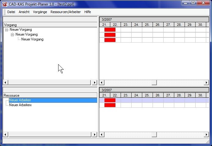The image size is (212, 146).
Task: Click right arrow of lower Gantt chart scrollbar
Action: [206, 134]
